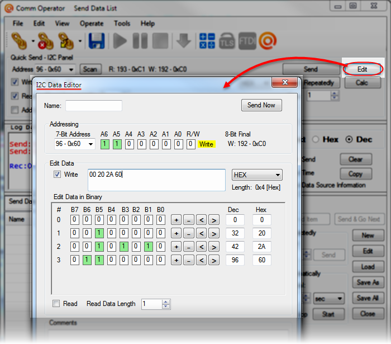This screenshot has width=391, height=344.
Task: Click the Send Now button
Action: tap(261, 105)
